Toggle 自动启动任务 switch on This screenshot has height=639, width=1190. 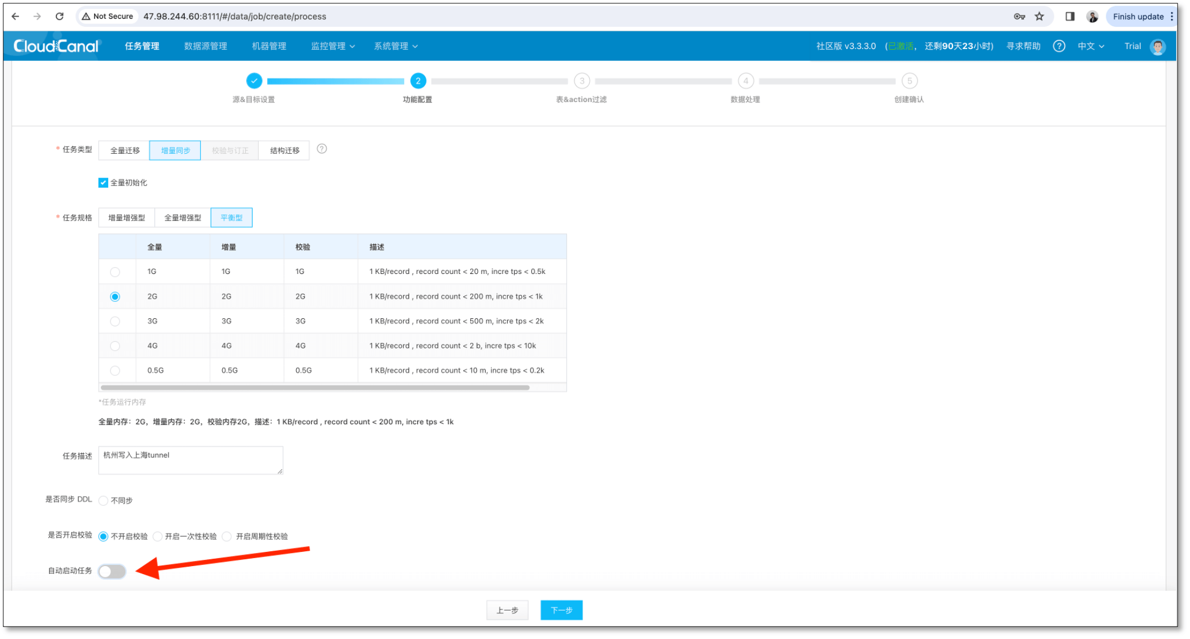[x=112, y=571]
